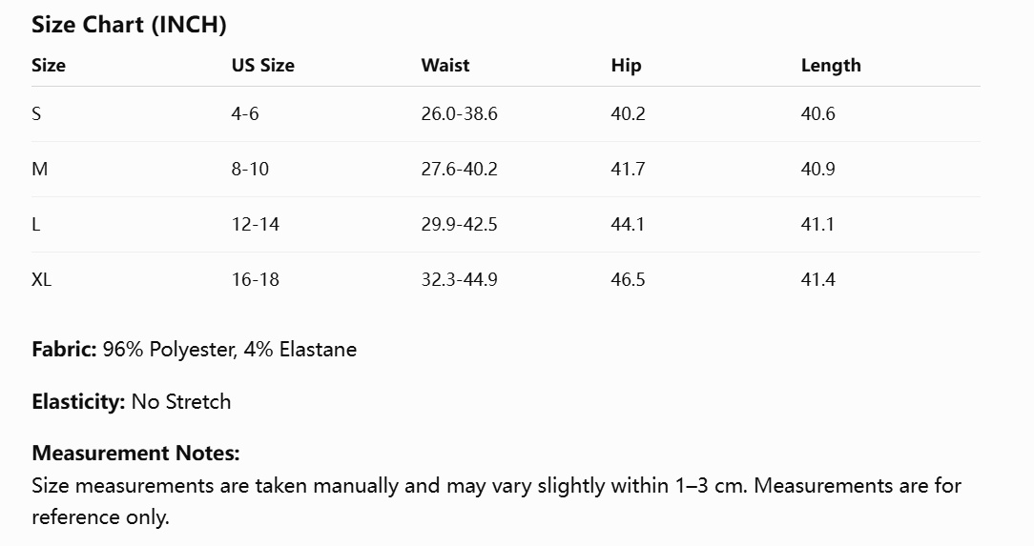Click the 4-6 US size cell

point(245,114)
